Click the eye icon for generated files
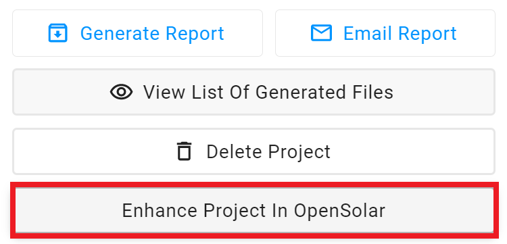Screen dimensions: 507x244 pyautogui.click(x=121, y=92)
